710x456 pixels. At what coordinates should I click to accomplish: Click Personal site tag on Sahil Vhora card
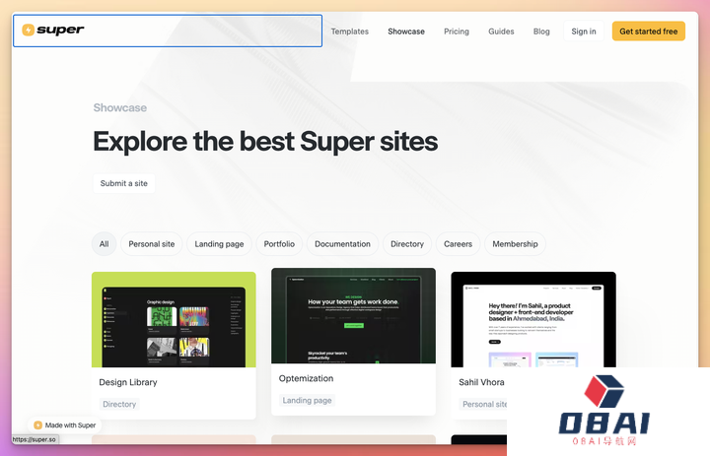click(x=483, y=404)
